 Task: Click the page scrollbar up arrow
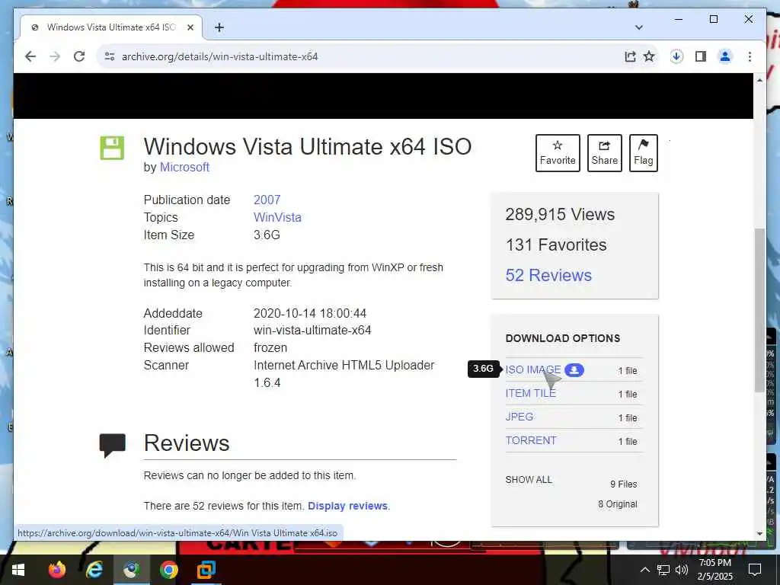[x=759, y=80]
